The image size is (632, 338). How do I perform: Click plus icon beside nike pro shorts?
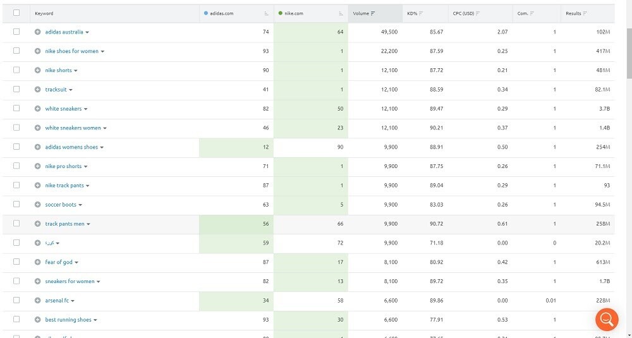[x=37, y=166]
